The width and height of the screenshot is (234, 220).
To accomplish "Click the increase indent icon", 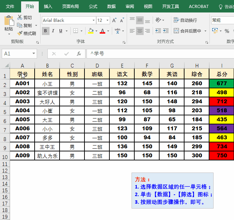I will coord(166,31).
